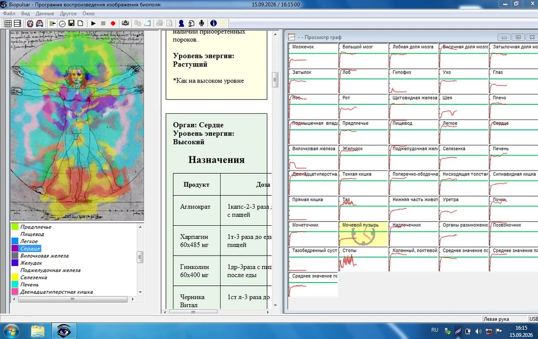
Task: Select Поджелудочная железа in the organ list
Action: pos(50,270)
